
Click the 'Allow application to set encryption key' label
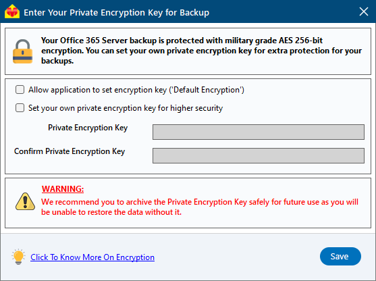(136, 90)
